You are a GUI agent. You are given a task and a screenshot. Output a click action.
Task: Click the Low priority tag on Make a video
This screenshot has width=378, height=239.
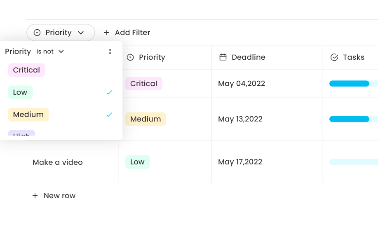tap(137, 162)
